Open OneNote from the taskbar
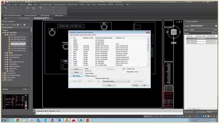Screen dimensions: 219x123 click(53, 120)
